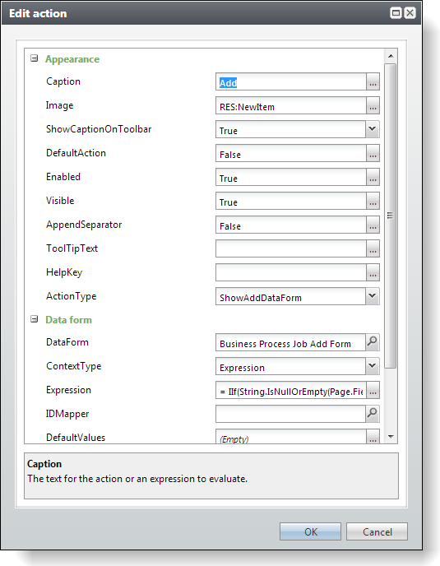Click the ellipsis button for the Expression field

tap(373, 390)
